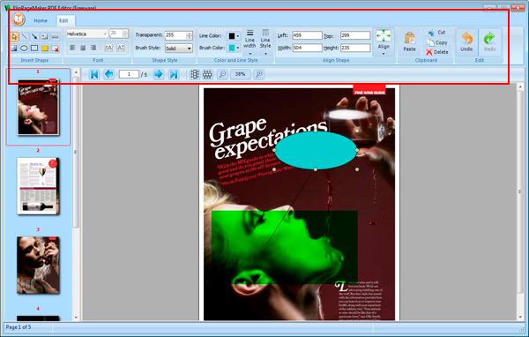Switch to single column page layout icon

click(195, 74)
